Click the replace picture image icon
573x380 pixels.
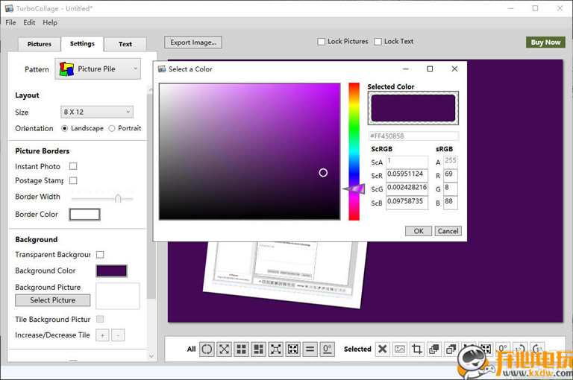pyautogui.click(x=399, y=349)
